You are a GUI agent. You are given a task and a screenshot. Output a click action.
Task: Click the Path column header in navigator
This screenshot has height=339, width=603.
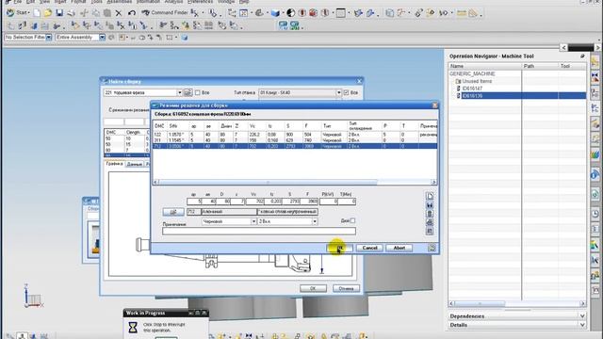click(x=540, y=66)
